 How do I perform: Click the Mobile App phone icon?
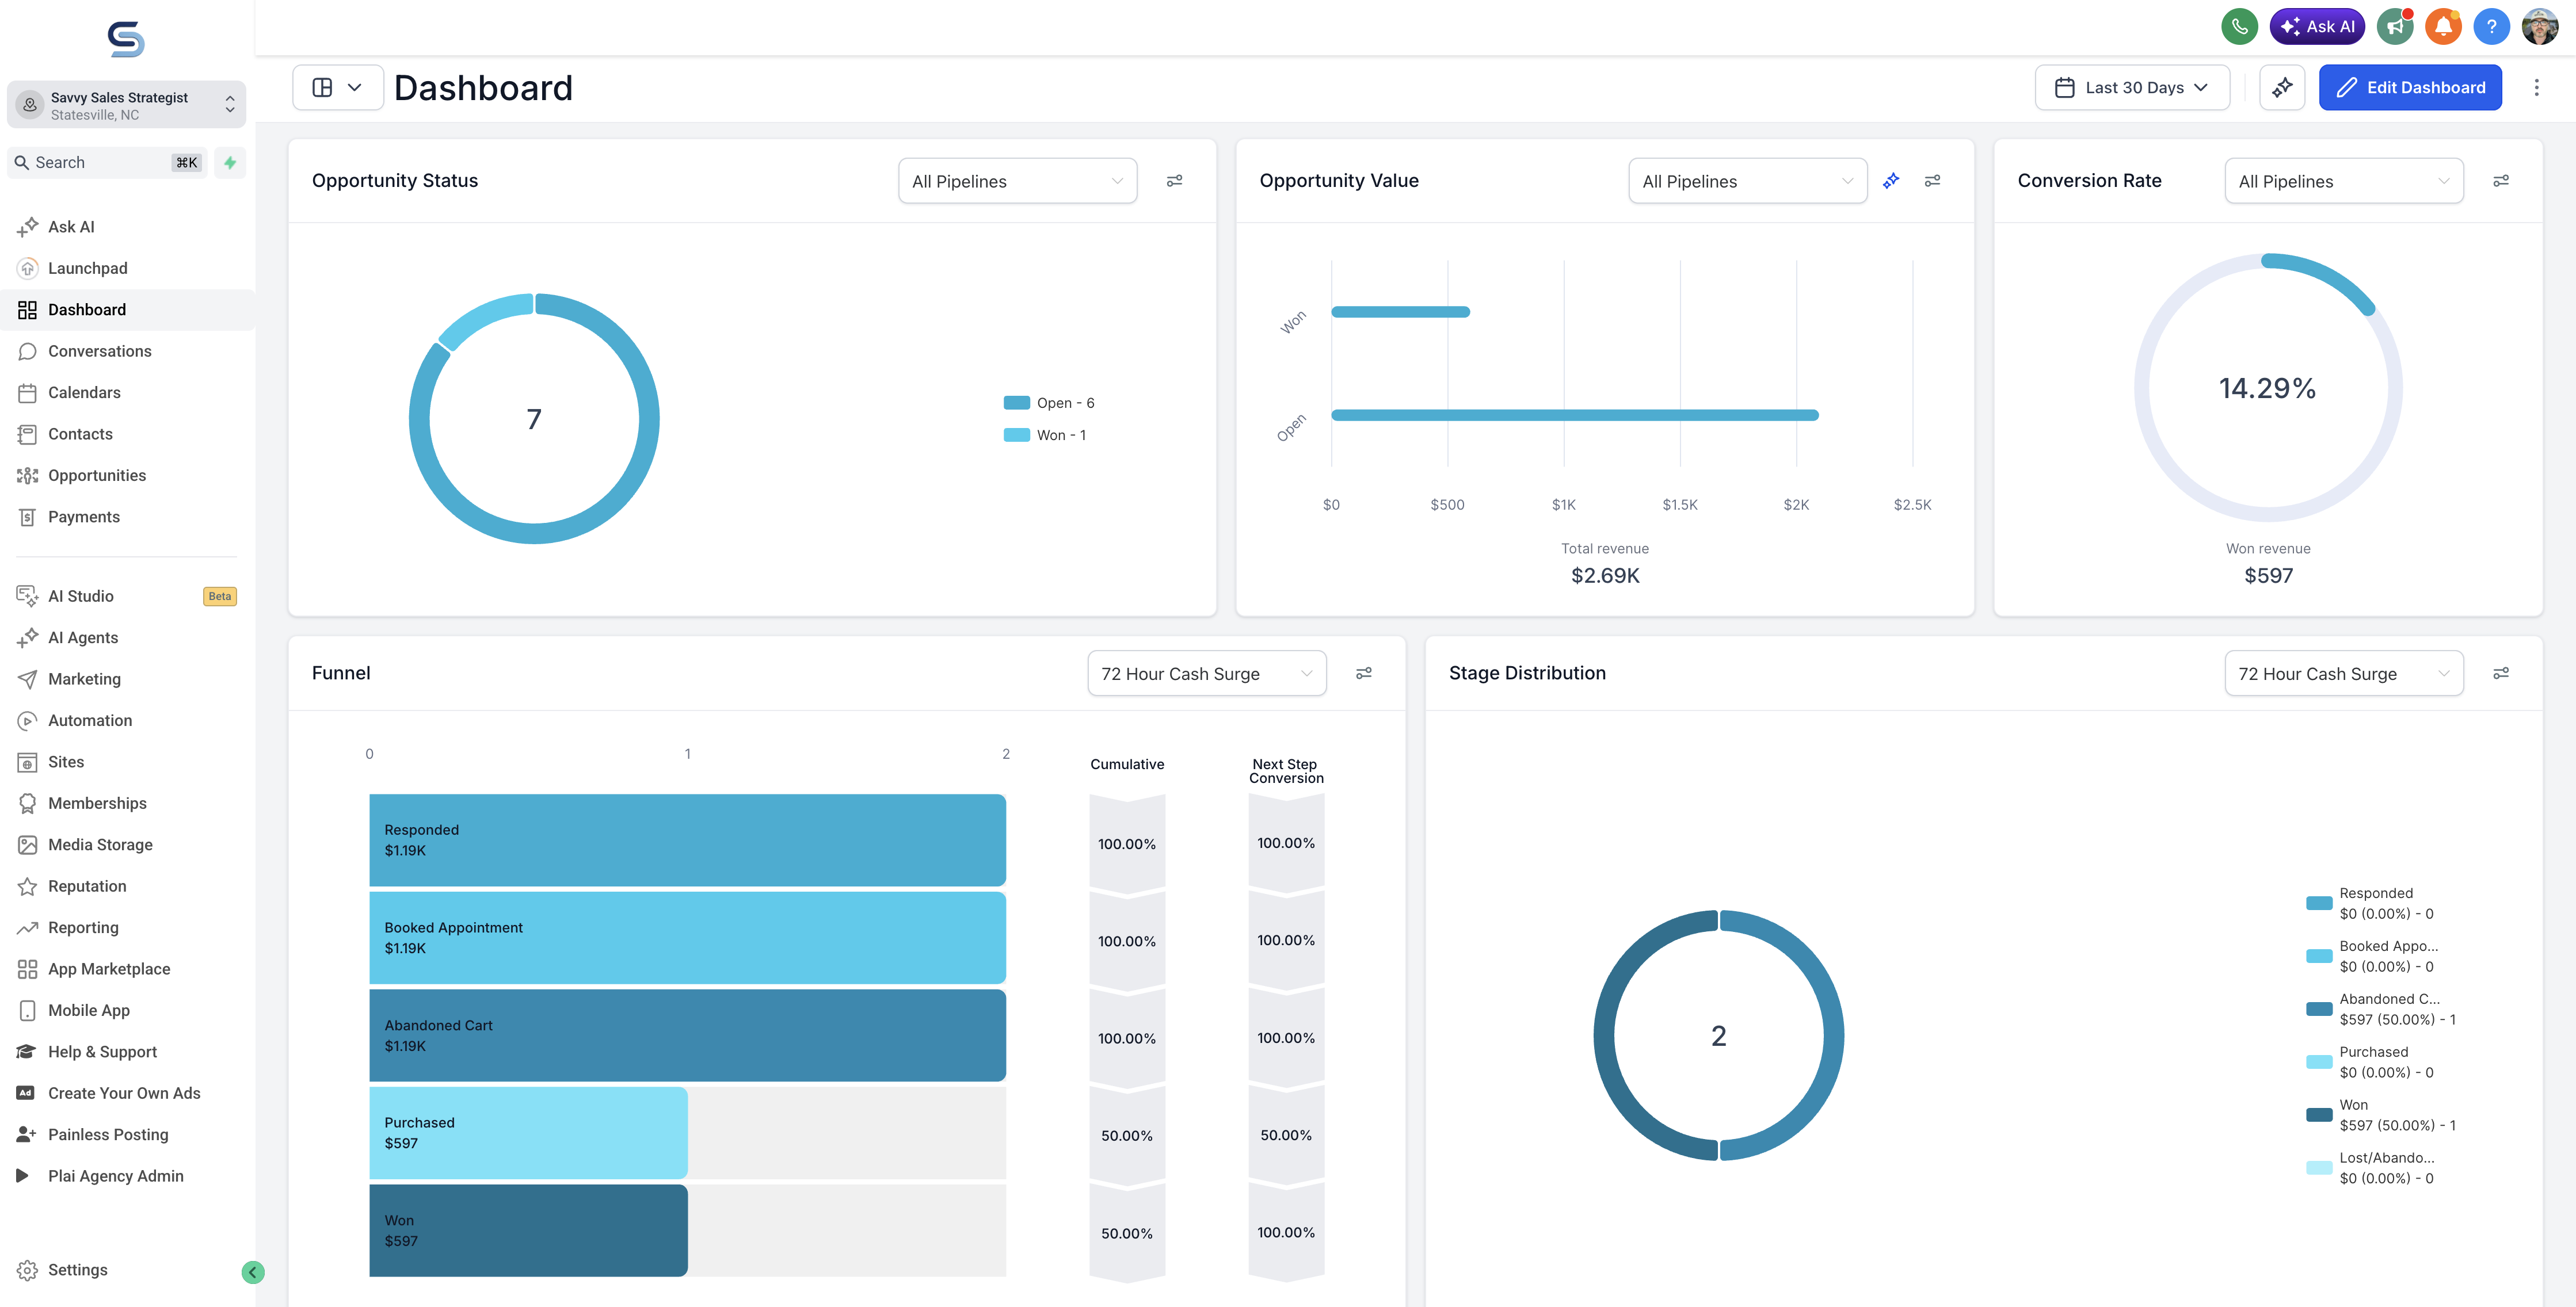[27, 1011]
